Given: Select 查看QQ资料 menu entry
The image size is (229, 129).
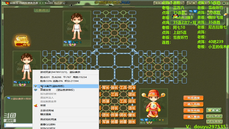Looking at the screenshot, I should [x=66, y=124].
